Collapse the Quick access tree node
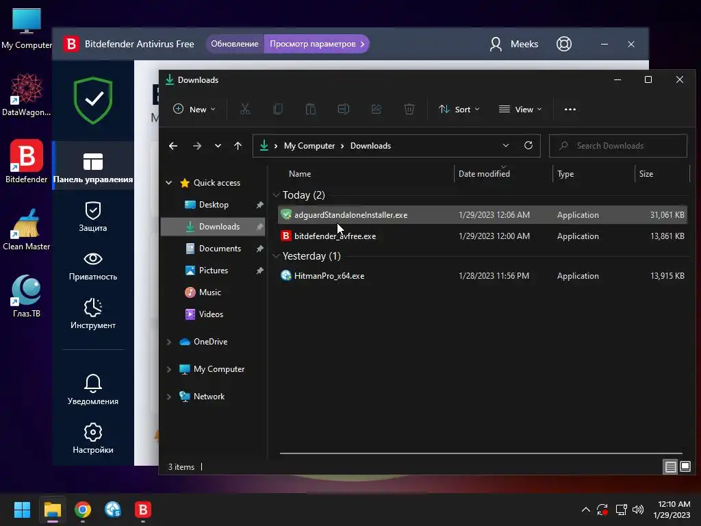 click(169, 182)
